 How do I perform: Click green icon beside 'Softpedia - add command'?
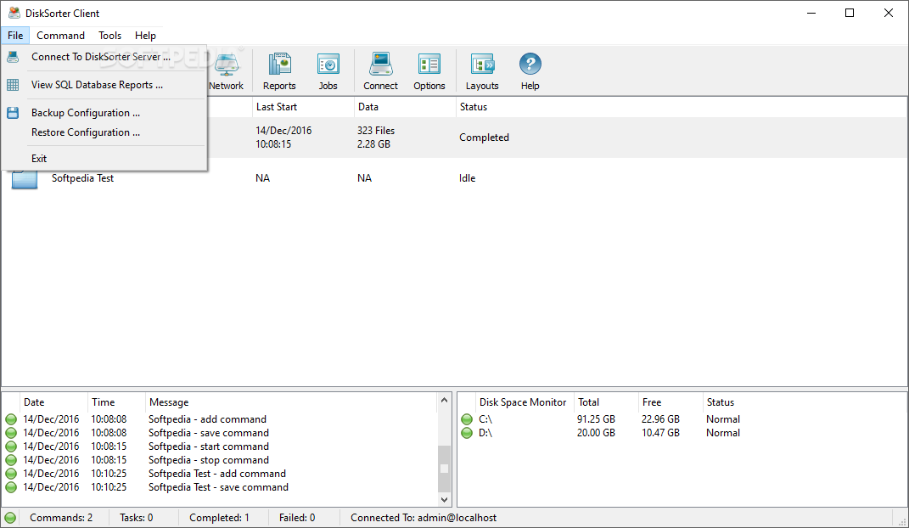pyautogui.click(x=11, y=419)
